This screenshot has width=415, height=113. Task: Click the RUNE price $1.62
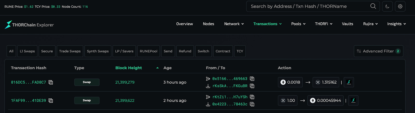click(x=29, y=7)
